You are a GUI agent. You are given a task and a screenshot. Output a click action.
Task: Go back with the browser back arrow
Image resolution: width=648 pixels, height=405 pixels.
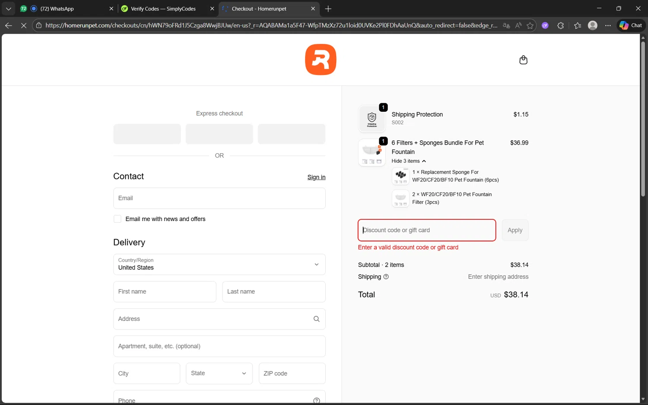pyautogui.click(x=9, y=25)
